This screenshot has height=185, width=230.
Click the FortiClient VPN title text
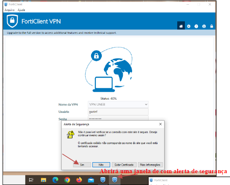tap(41, 22)
